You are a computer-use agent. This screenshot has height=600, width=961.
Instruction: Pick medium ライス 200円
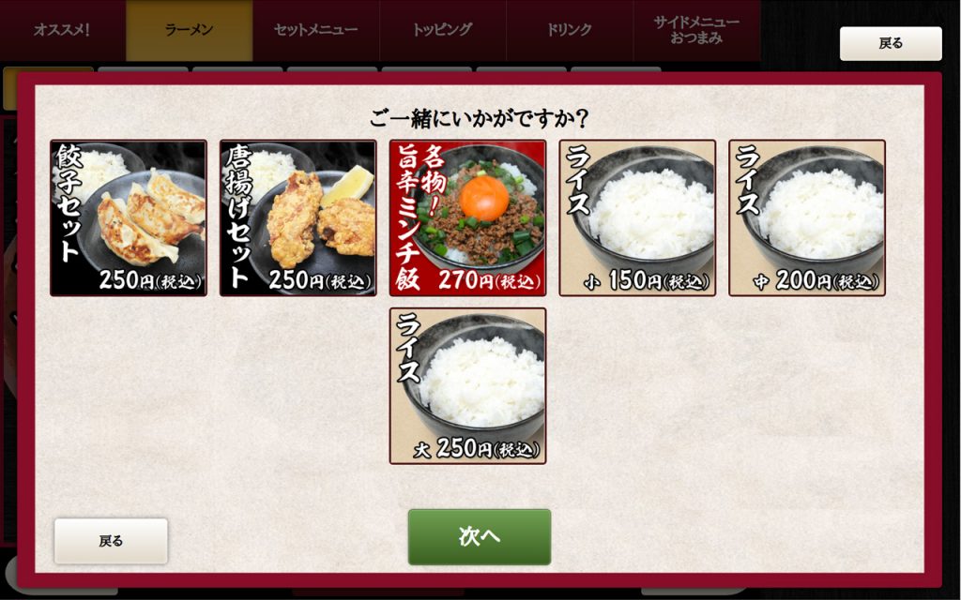point(807,217)
